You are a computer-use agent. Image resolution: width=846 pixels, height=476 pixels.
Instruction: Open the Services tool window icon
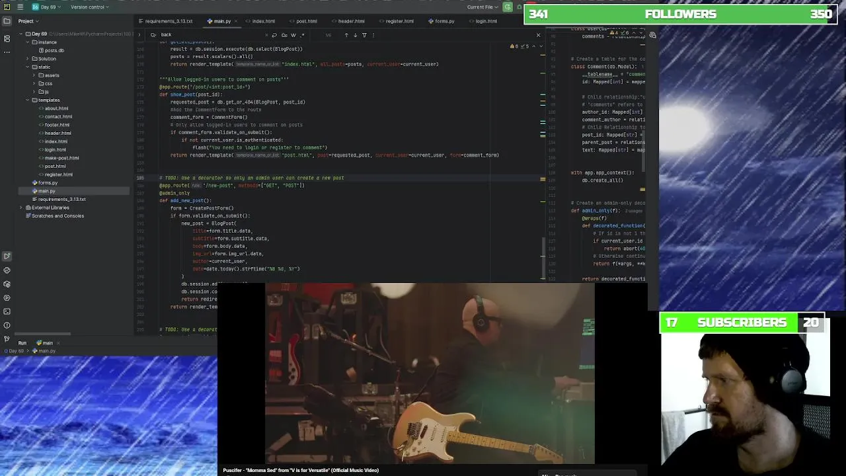click(7, 297)
